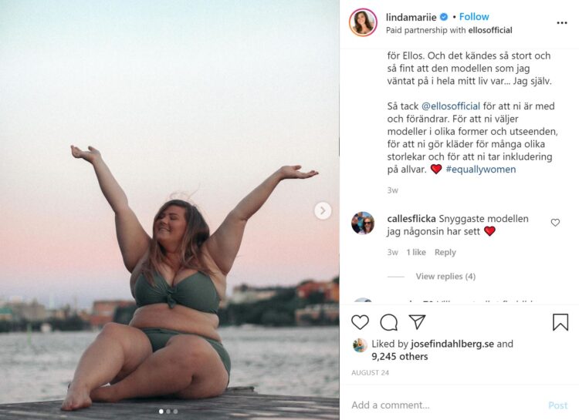579x420 pixels.
Task: Like callesflicka's comment with small heart
Action: pyautogui.click(x=555, y=223)
